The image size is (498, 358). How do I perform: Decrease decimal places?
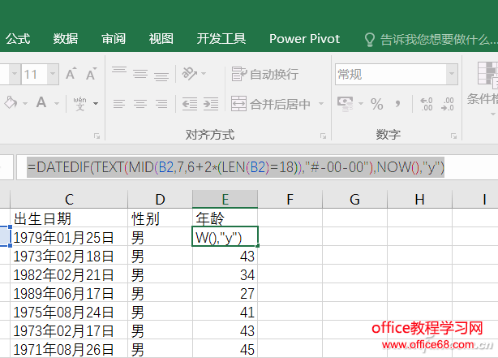pos(447,104)
